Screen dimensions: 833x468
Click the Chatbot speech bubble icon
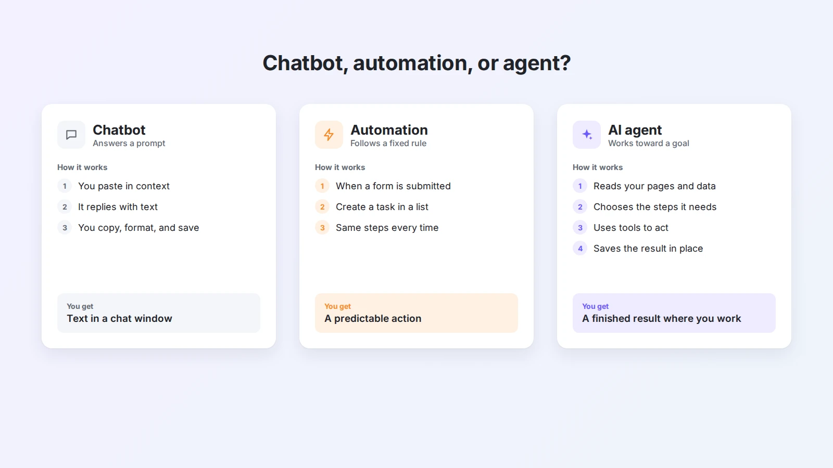71,135
